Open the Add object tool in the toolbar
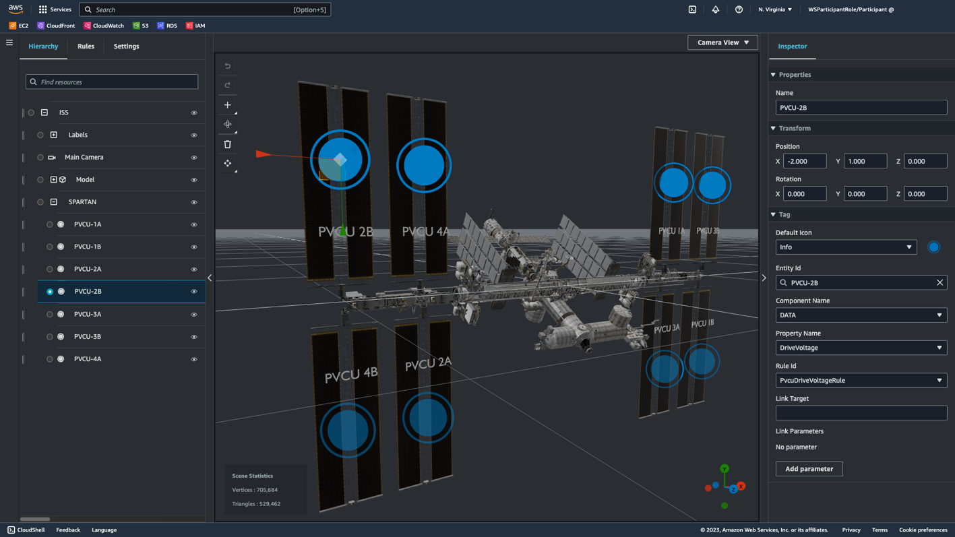955x537 pixels. tap(227, 105)
